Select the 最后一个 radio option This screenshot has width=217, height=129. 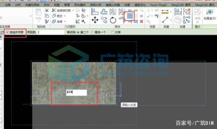(x=93, y=32)
